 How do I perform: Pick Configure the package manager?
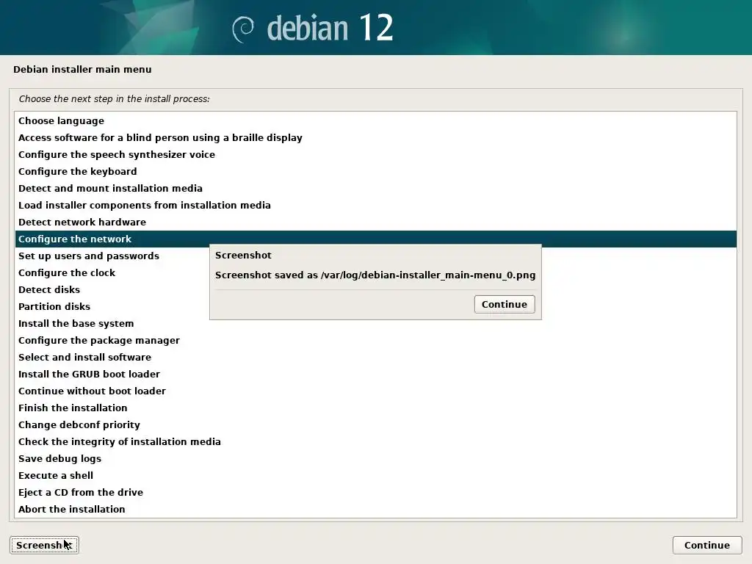click(375, 340)
